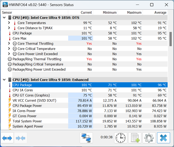Image resolution: width=174 pixels, height=147 pixels.
Task: Expand the Core Temperatures row
Action: coord(9,23)
